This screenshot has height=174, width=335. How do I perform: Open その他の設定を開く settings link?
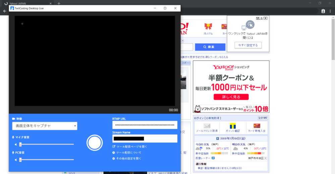point(129,159)
